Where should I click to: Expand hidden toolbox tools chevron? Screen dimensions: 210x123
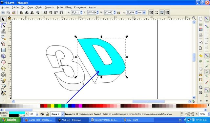coord(4,101)
